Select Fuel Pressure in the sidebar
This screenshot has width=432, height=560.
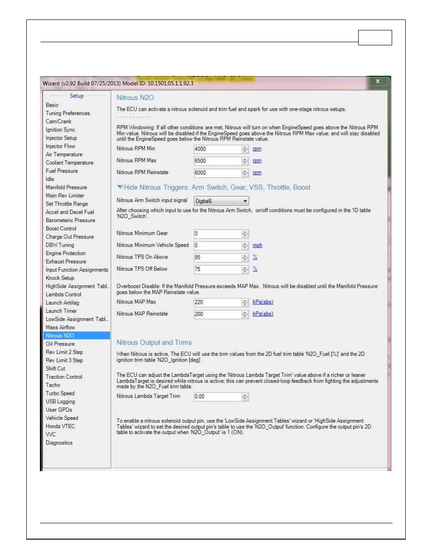tap(62, 171)
